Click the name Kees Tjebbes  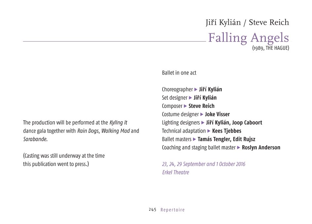(226, 131)
